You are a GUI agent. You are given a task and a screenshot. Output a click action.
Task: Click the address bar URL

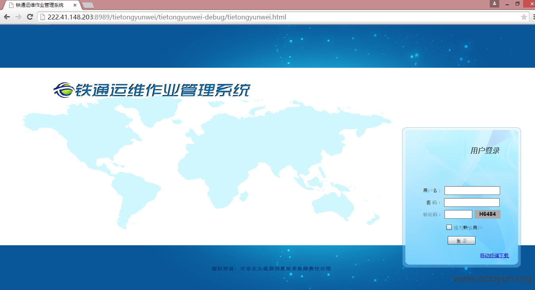167,17
